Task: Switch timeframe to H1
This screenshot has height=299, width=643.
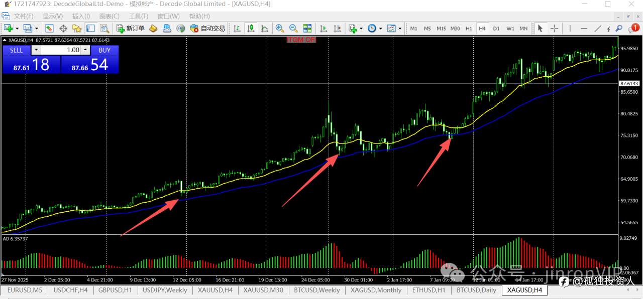Action: (469, 29)
